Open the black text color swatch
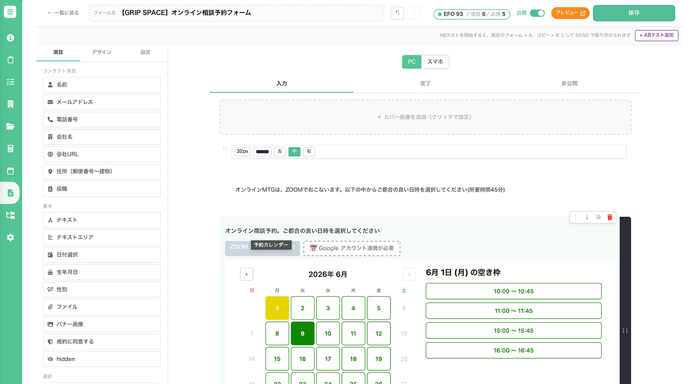697x384 pixels. coord(263,152)
